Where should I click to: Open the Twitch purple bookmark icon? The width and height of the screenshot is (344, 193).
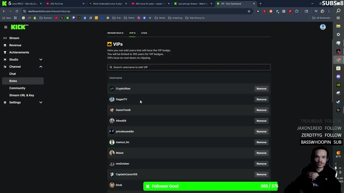click(73, 18)
